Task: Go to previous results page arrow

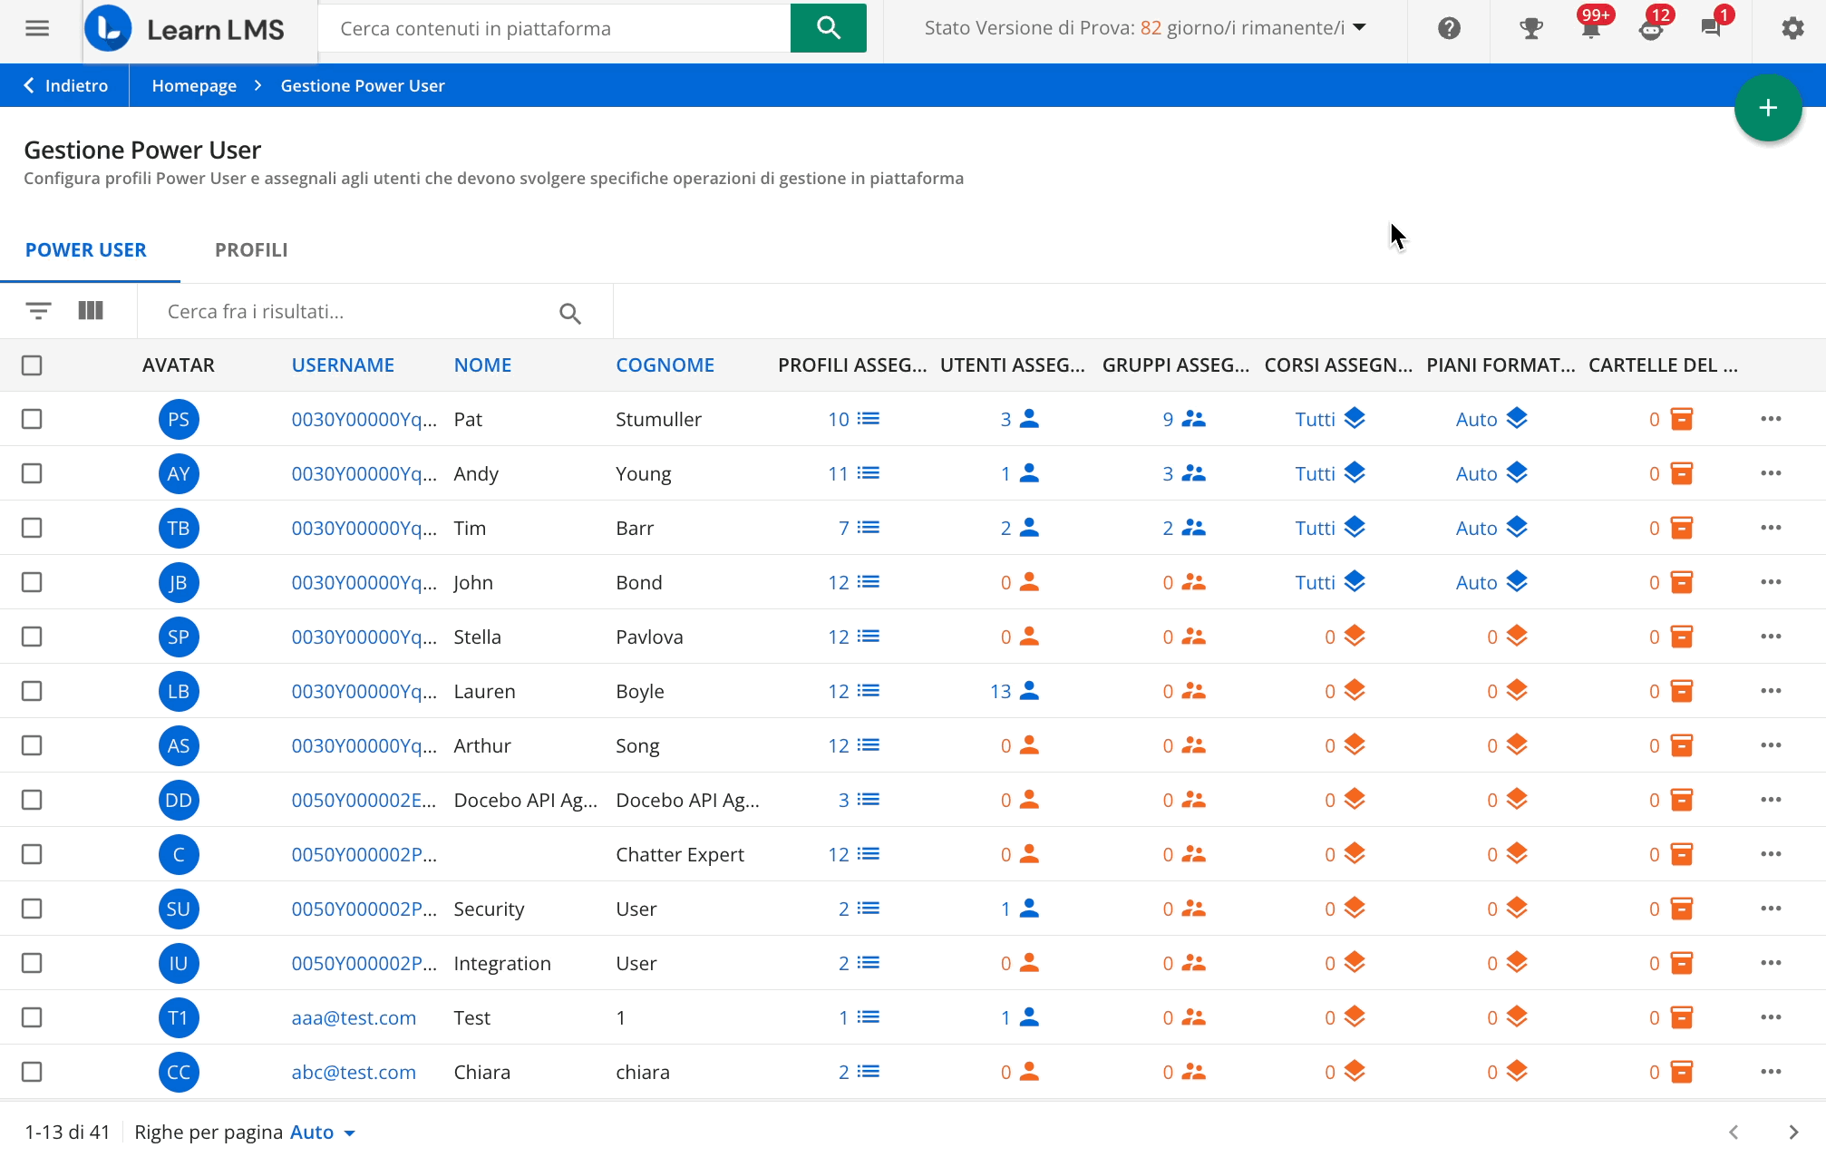Action: click(1734, 1132)
